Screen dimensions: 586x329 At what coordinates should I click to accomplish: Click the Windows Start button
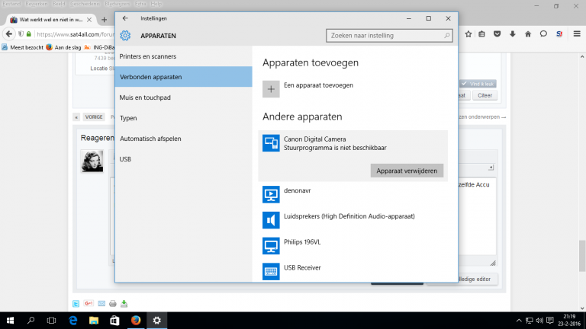(11, 321)
